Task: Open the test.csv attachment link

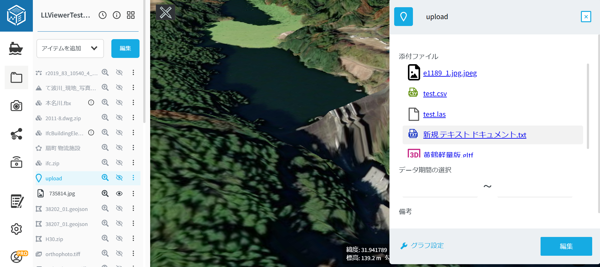Action: tap(435, 94)
